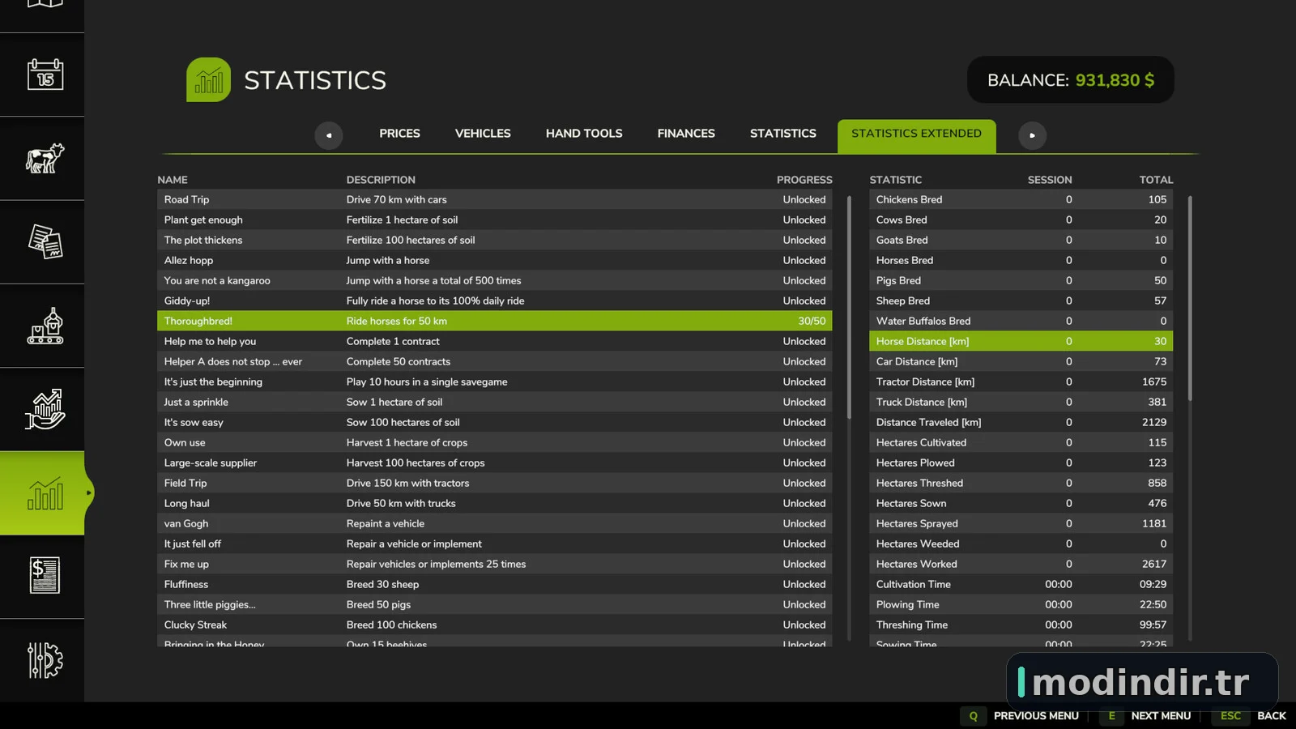
Task: Select the Three little piggies row
Action: click(x=494, y=604)
